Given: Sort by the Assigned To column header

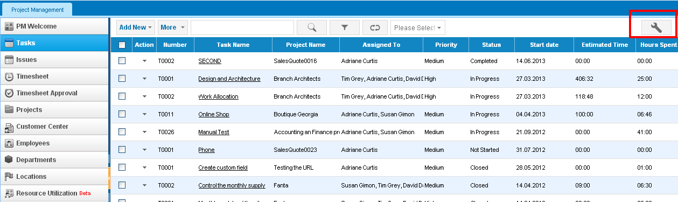Looking at the screenshot, I should 381,45.
